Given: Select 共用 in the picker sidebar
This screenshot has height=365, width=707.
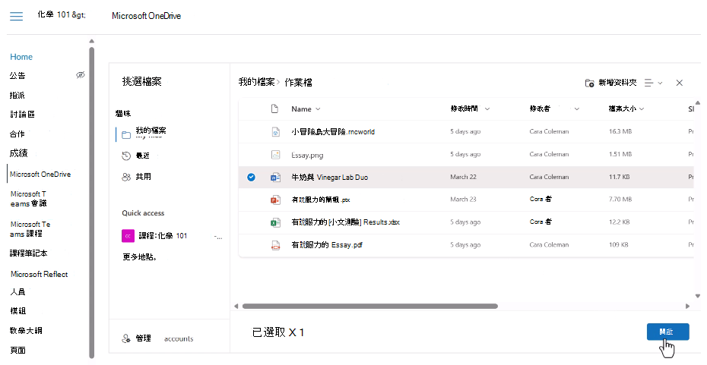Looking at the screenshot, I should [144, 177].
